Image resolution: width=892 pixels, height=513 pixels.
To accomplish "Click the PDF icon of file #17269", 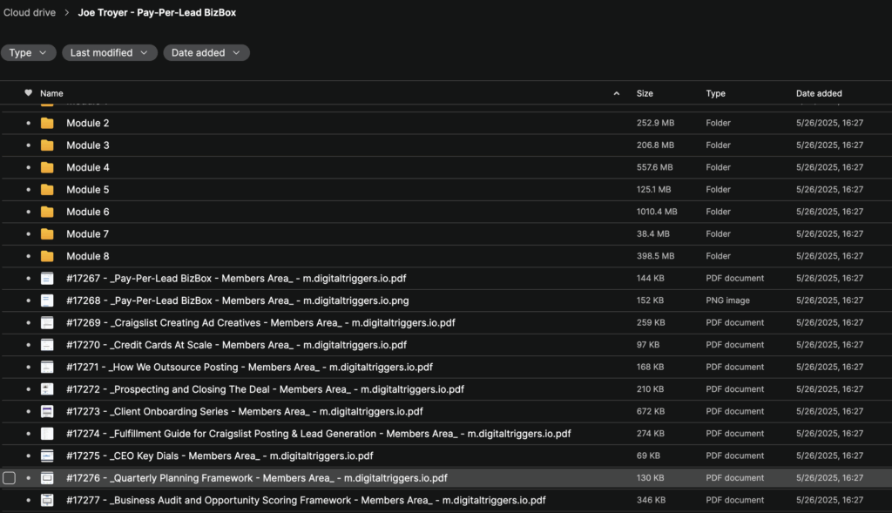I will click(x=47, y=322).
